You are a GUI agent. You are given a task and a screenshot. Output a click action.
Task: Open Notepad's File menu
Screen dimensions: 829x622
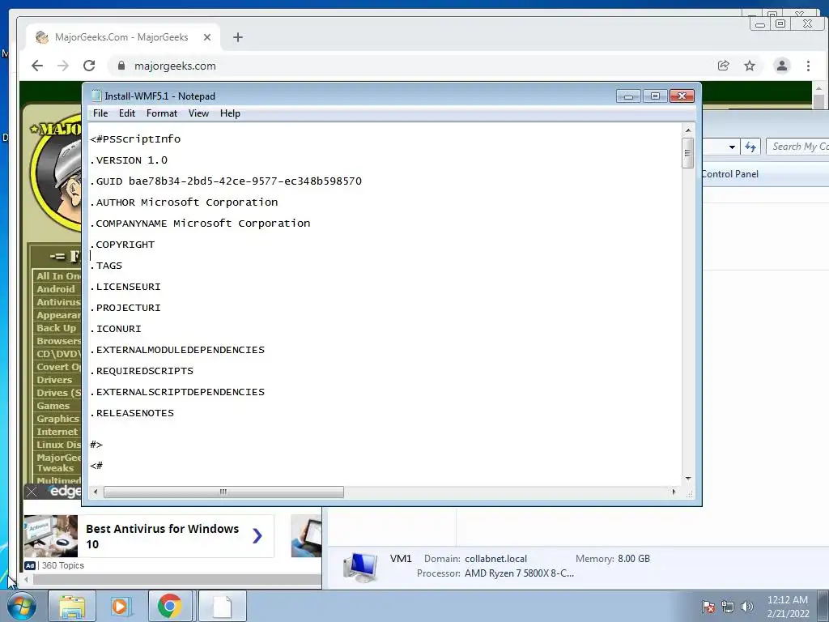click(x=100, y=113)
